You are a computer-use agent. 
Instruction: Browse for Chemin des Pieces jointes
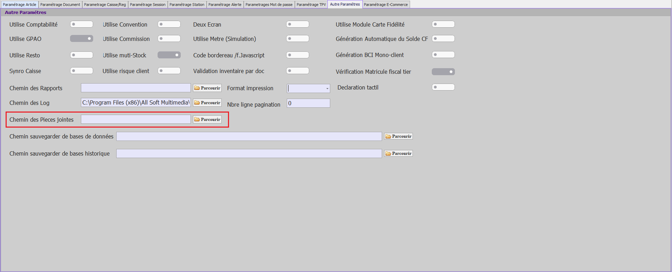[207, 120]
